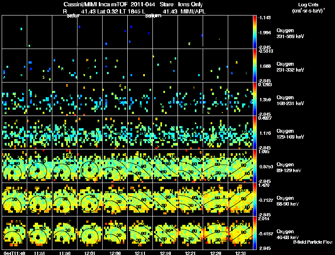
Task: Select the 68-90 keV panel at 12:26
Action: (215, 199)
